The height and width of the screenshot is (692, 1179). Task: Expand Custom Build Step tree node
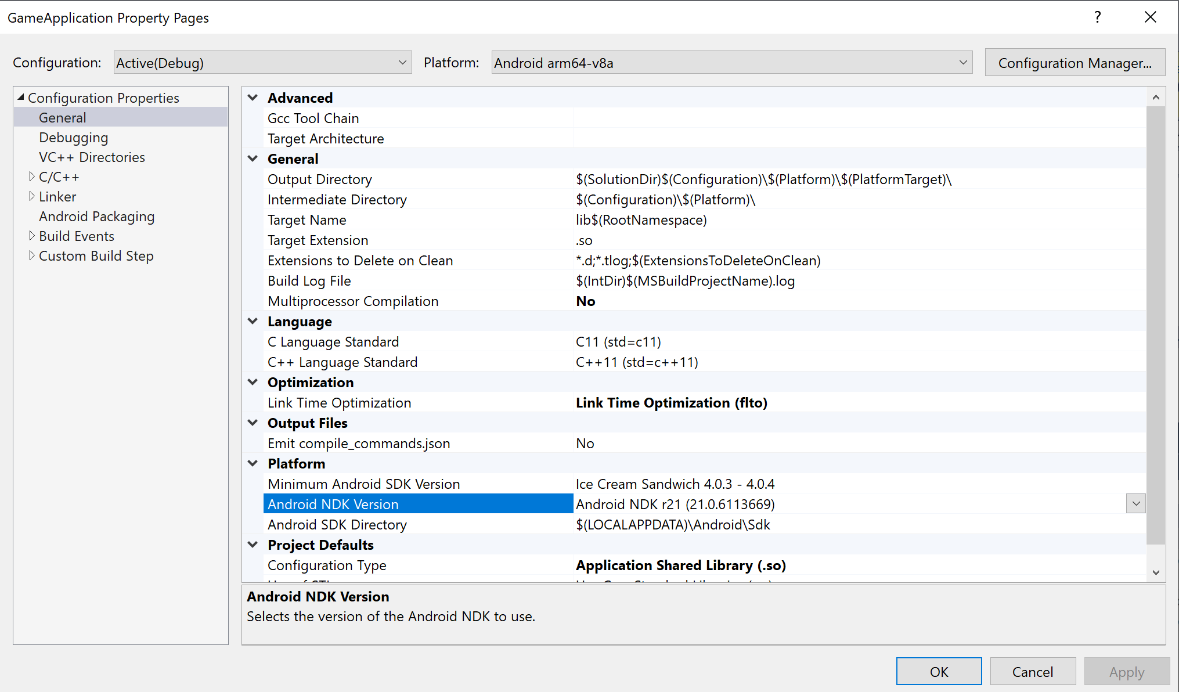coord(32,255)
